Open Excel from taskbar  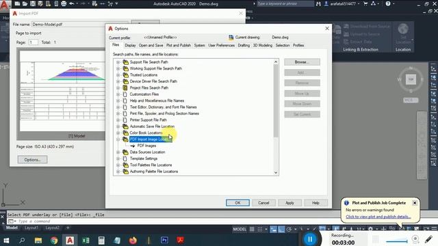point(86,240)
